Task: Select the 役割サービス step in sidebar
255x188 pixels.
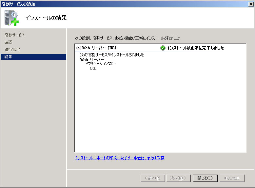Action: click(14, 35)
